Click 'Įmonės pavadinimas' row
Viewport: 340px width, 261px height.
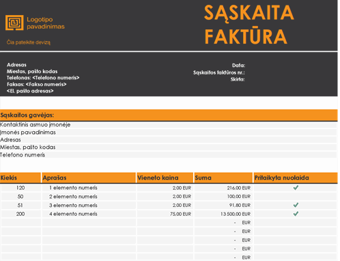(168, 133)
